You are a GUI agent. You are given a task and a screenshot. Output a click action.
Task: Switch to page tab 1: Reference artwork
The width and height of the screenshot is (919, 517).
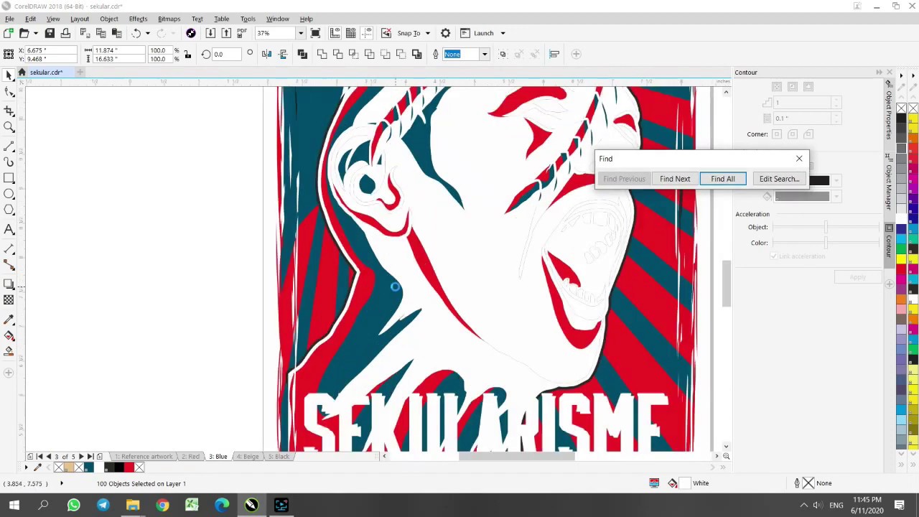(x=144, y=457)
